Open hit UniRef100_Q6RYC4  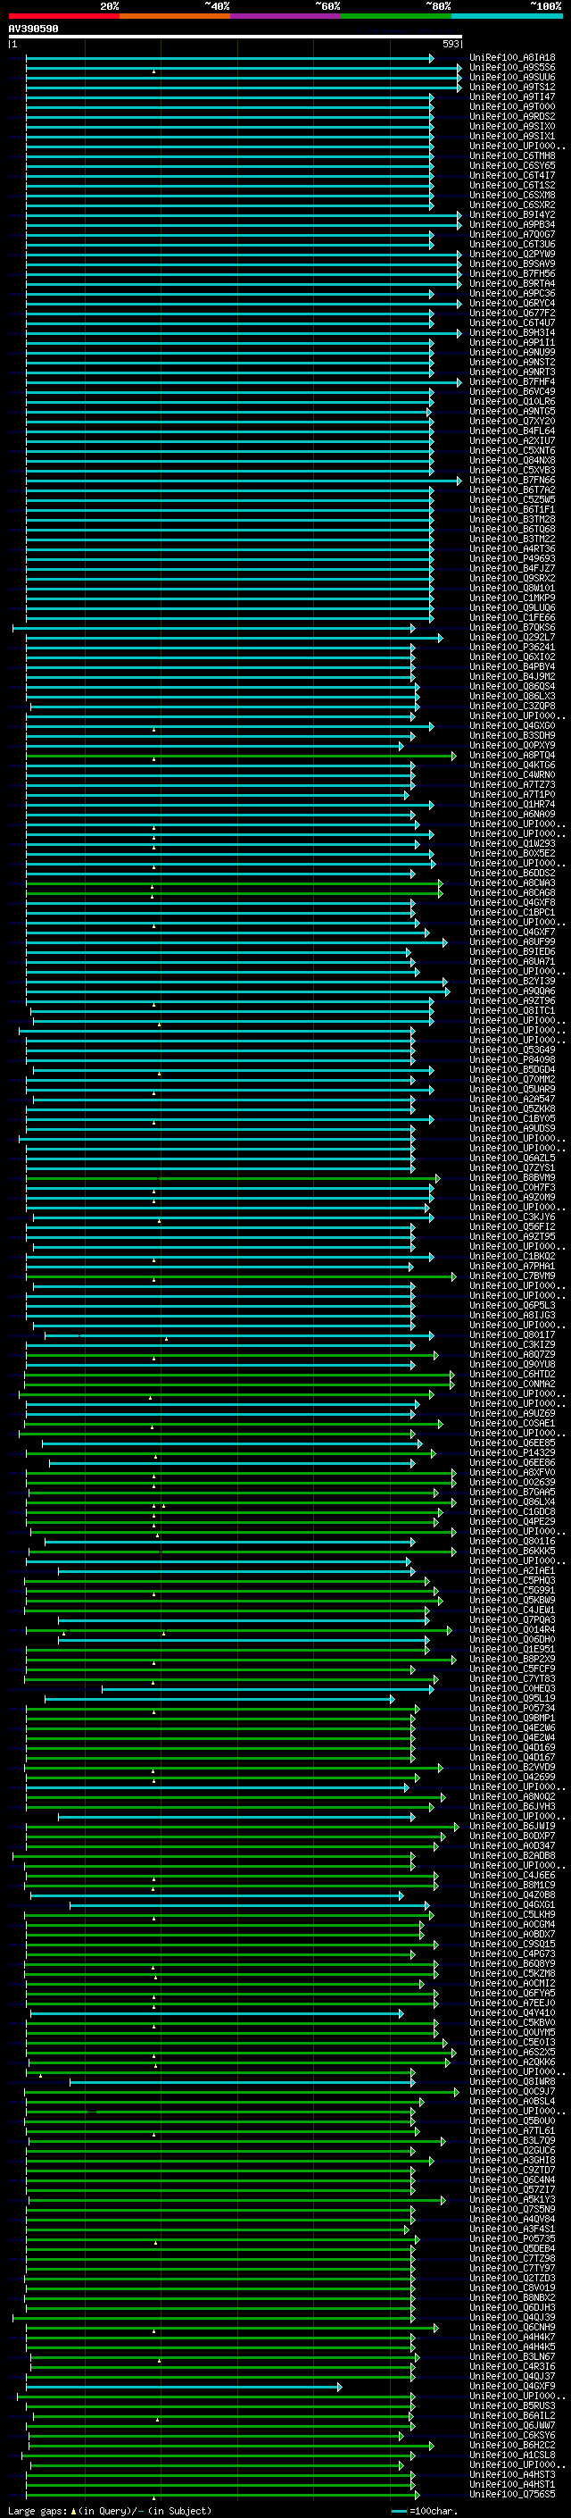(512, 303)
